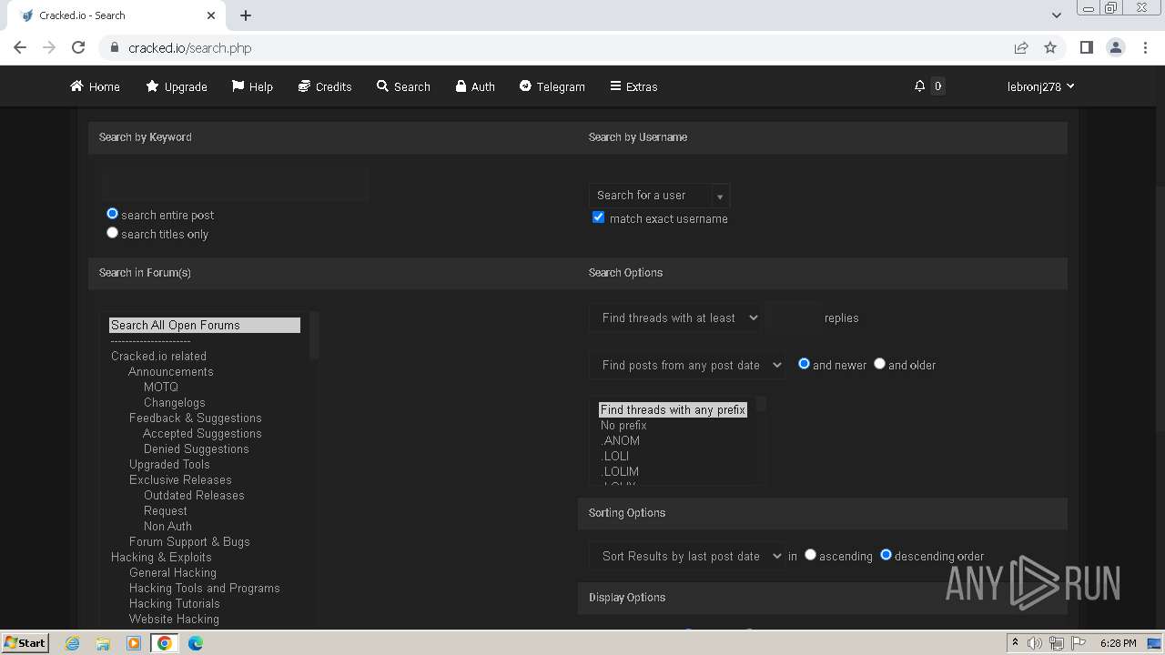
Task: Select Search All Open Forums entry
Action: click(x=204, y=325)
